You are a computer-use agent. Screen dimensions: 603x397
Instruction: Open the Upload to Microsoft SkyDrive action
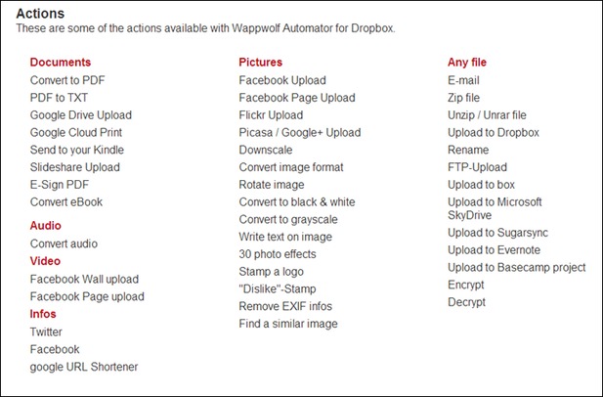[495, 208]
